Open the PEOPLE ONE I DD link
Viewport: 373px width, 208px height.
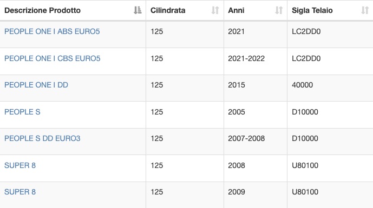point(36,85)
